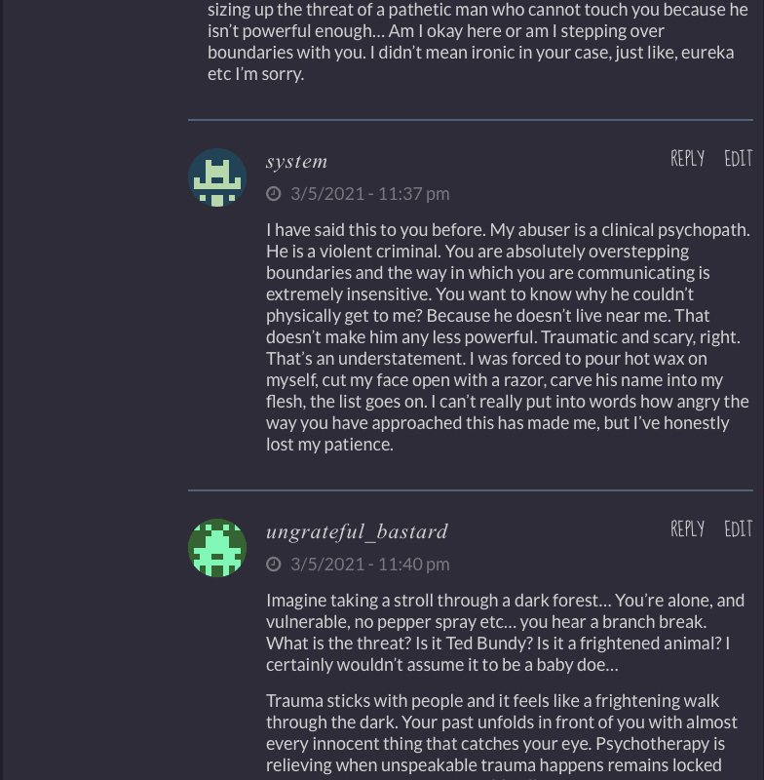Click the system user's pixel avatar
This screenshot has height=780, width=764.
tap(216, 177)
